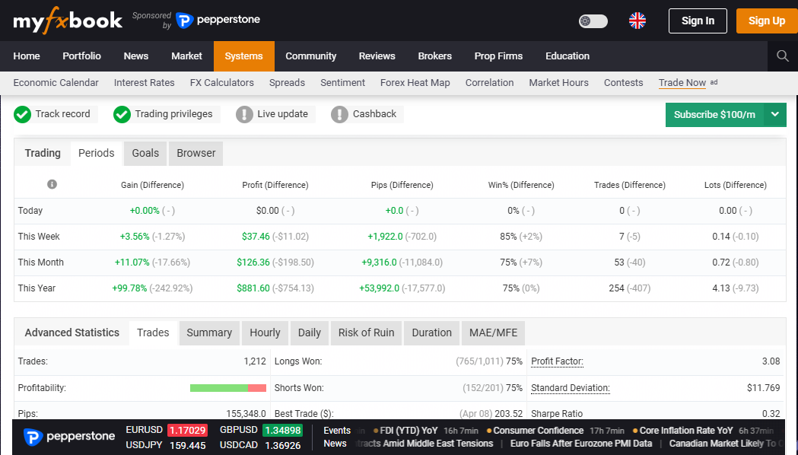Switch to the Risk of Ruin tab
Viewport: 798px width, 455px height.
[x=367, y=332]
